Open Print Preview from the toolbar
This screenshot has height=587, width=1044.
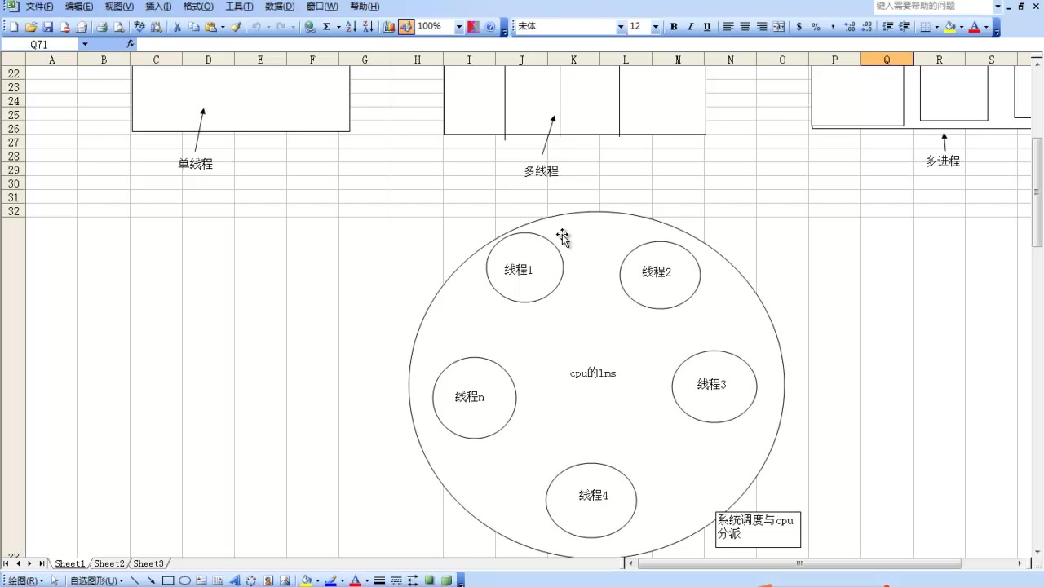click(119, 27)
